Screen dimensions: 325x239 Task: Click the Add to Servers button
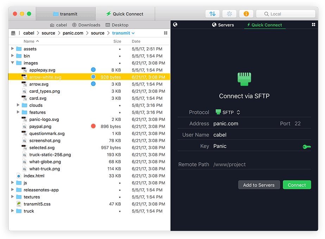click(259, 185)
